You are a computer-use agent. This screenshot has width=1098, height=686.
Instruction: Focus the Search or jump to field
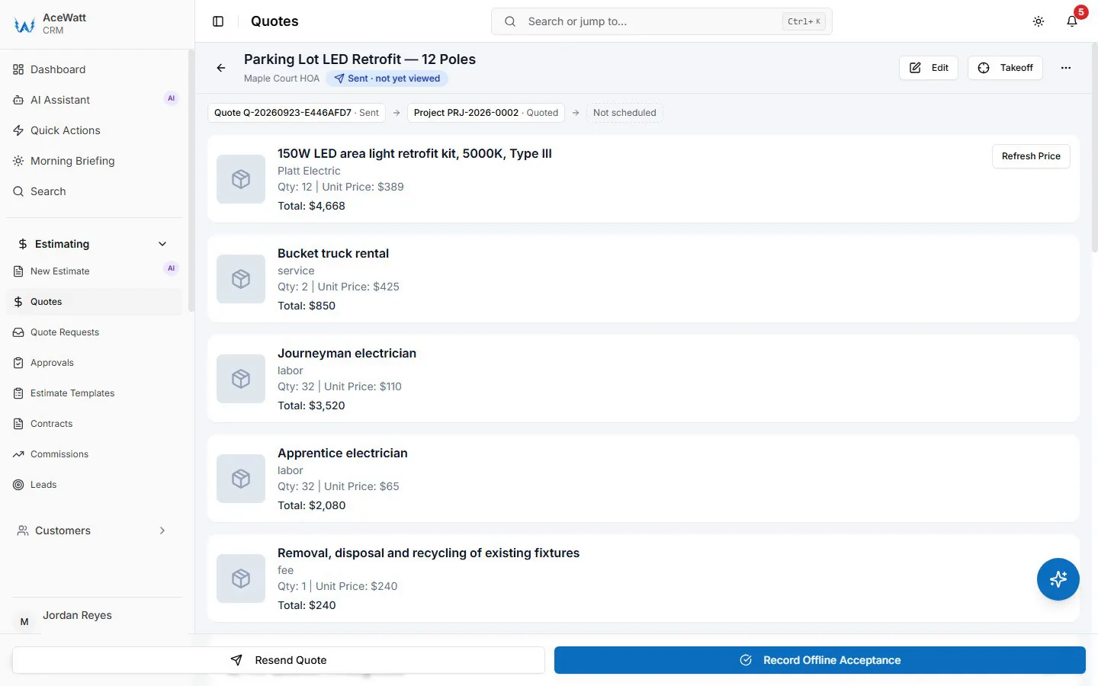tap(661, 21)
